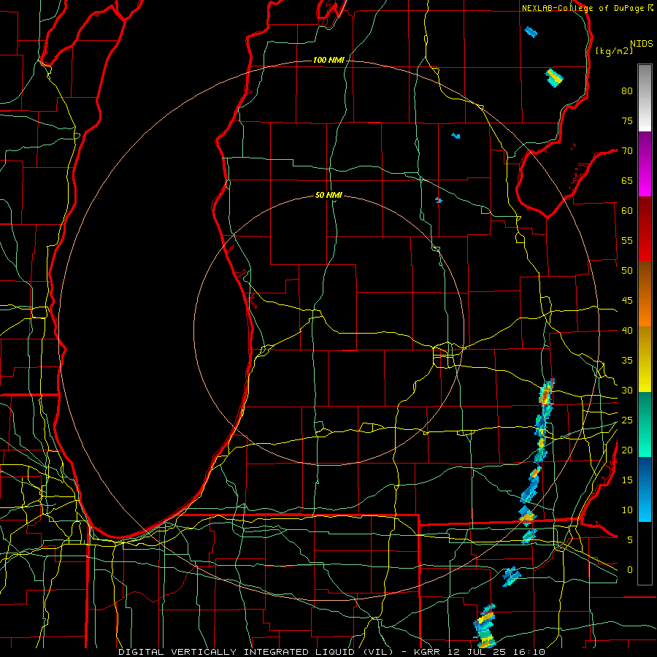657x657 pixels.
Task: Pick the orange segment of the color bar
Action: tap(645, 294)
